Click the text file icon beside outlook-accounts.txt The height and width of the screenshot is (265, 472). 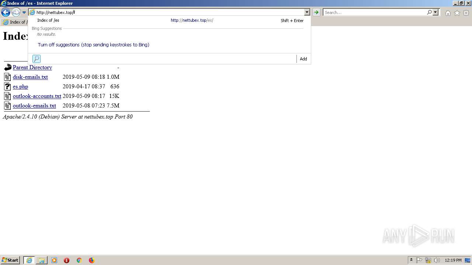coord(7,96)
